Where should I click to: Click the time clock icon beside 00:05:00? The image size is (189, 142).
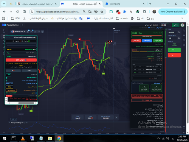pyautogui.click(x=179, y=32)
